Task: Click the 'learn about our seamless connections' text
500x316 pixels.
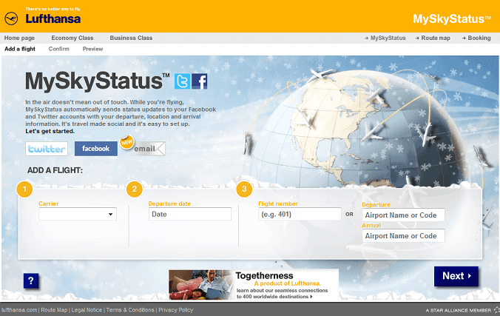Action: 283,290
